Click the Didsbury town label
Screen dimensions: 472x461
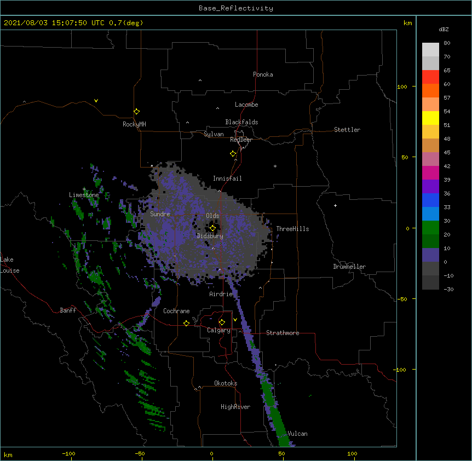[210, 236]
